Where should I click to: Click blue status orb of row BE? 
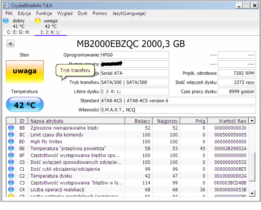point(11,148)
